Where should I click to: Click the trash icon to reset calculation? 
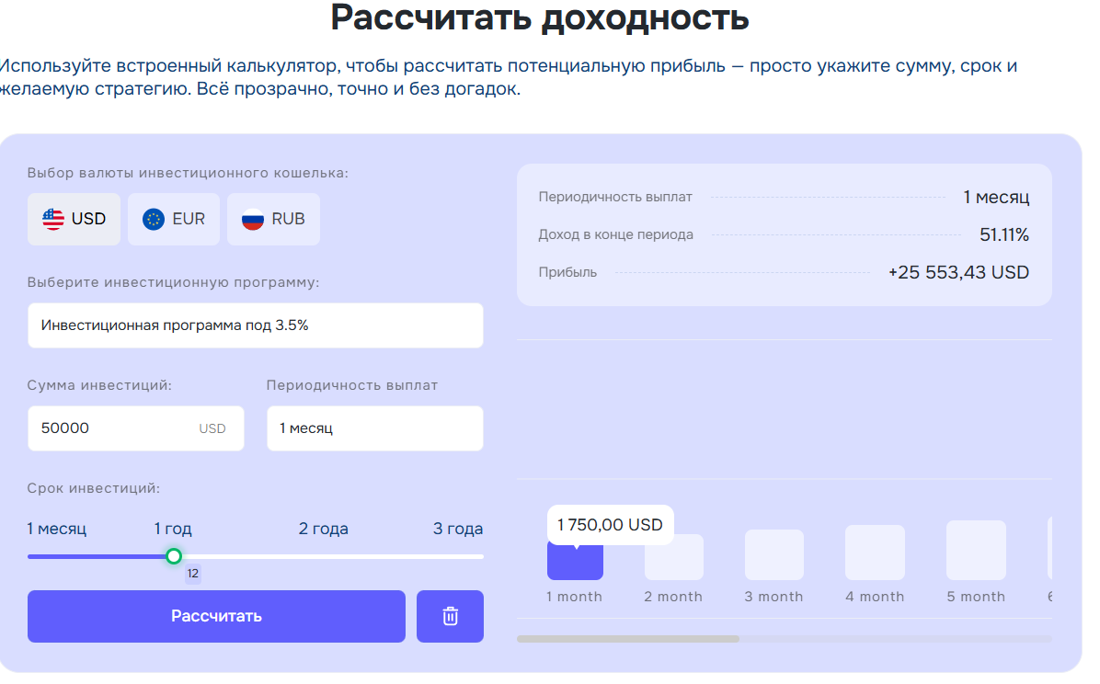coord(450,616)
